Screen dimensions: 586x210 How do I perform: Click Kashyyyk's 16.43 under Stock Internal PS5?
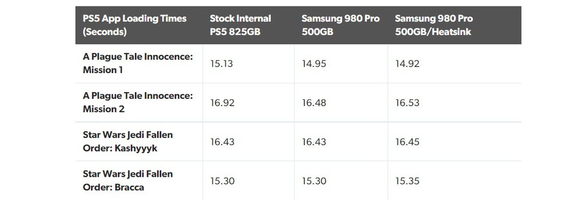[222, 142]
